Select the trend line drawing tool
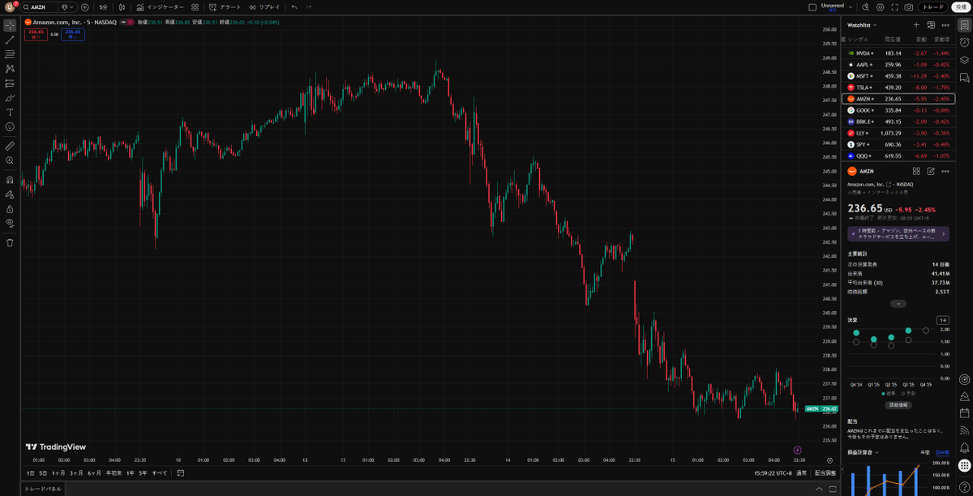This screenshot has height=496, width=973. [x=10, y=40]
